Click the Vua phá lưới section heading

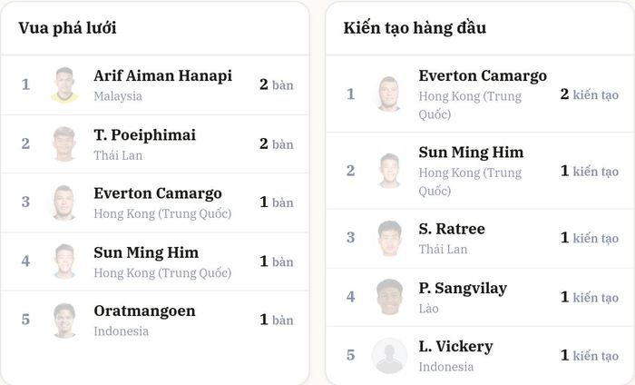point(68,28)
